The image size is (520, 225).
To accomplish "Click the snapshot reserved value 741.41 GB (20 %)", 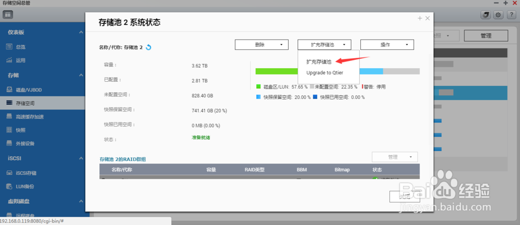I will pyautogui.click(x=209, y=110).
